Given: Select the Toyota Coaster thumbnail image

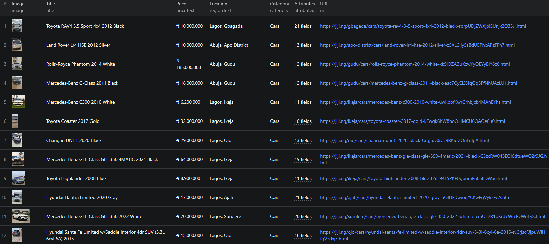Looking at the screenshot, I should [x=15, y=121].
